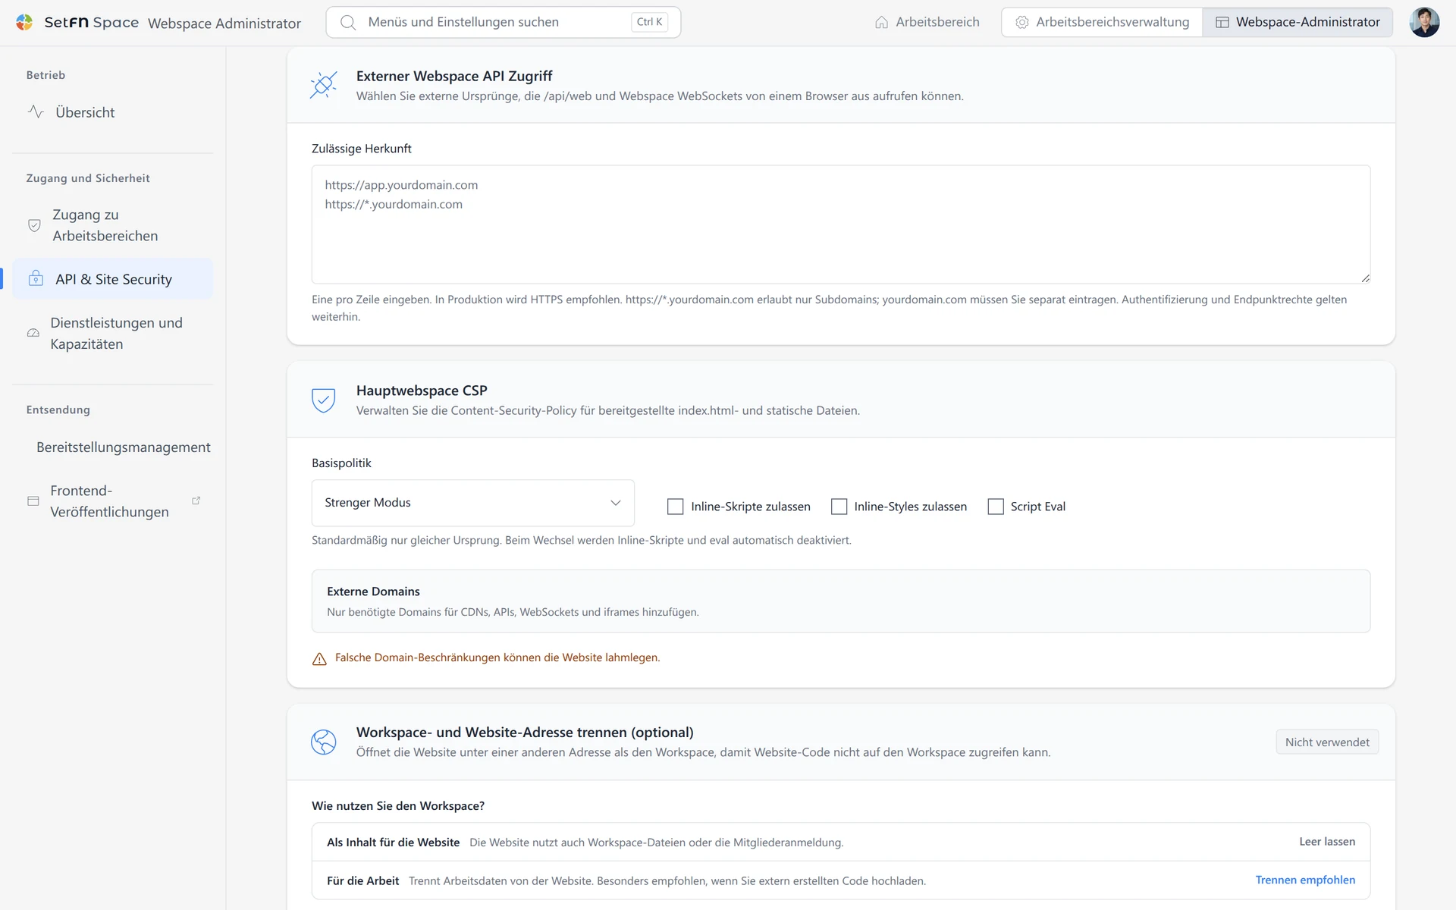This screenshot has width=1456, height=910.
Task: Select the Als Inhalt für die Website row
Action: coord(840,843)
